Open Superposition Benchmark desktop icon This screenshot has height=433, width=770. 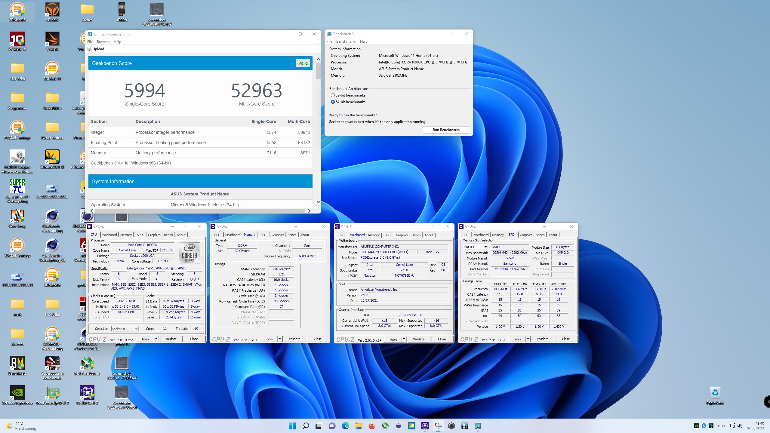coord(52,368)
